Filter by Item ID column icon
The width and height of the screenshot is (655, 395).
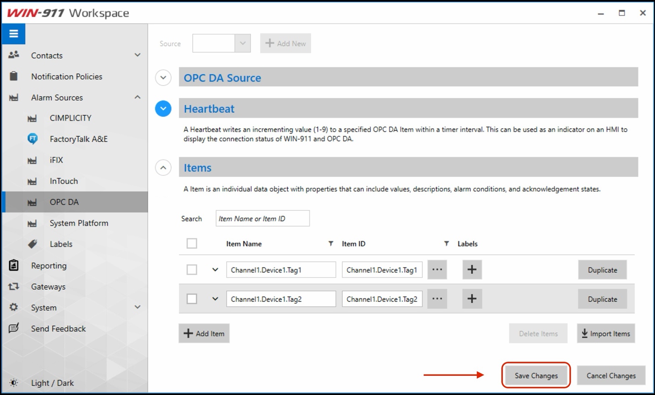click(x=446, y=244)
